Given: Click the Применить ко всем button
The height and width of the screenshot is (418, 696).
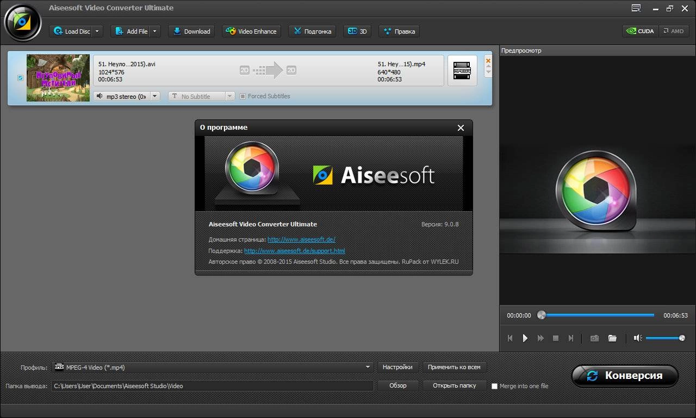Looking at the screenshot, I should (454, 367).
